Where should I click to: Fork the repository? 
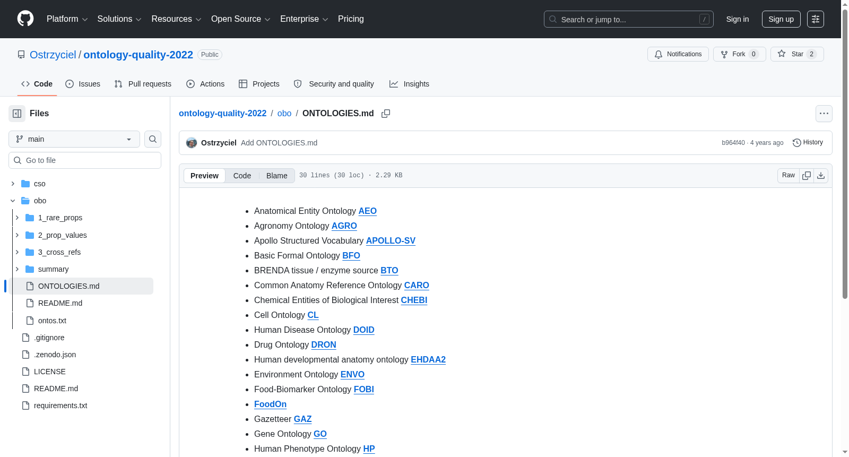click(x=740, y=54)
